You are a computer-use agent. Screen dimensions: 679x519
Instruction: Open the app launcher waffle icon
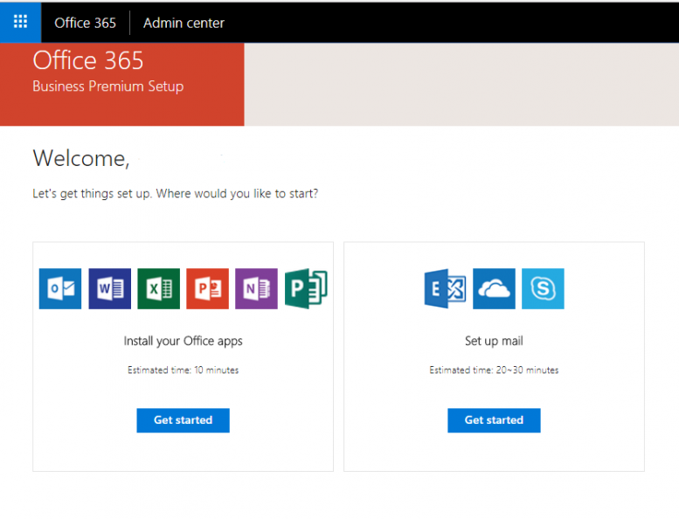click(x=20, y=22)
